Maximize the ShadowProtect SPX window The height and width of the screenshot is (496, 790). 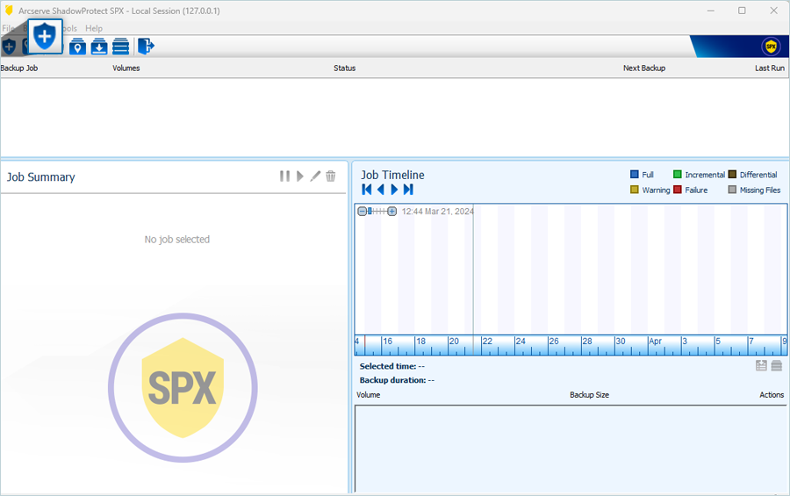click(742, 11)
